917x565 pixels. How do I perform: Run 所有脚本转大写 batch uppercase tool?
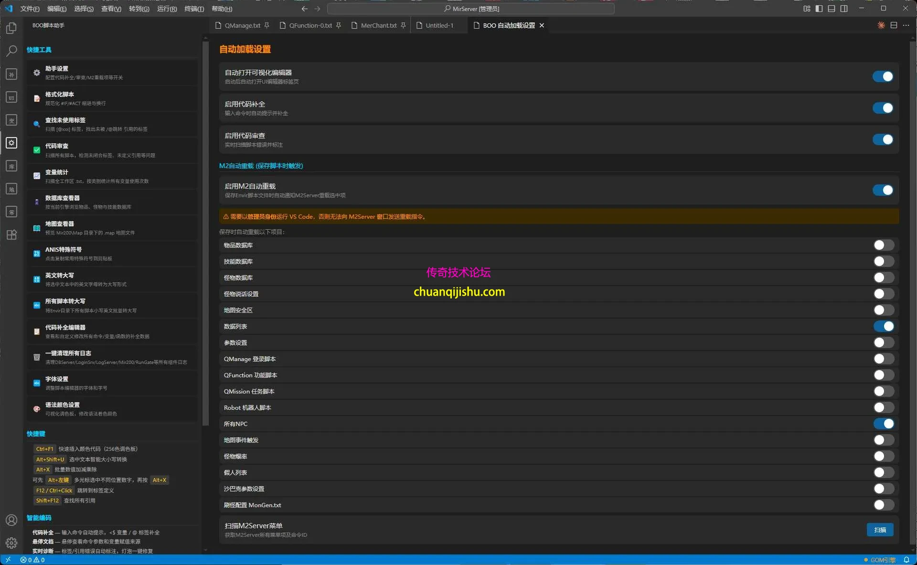(112, 305)
